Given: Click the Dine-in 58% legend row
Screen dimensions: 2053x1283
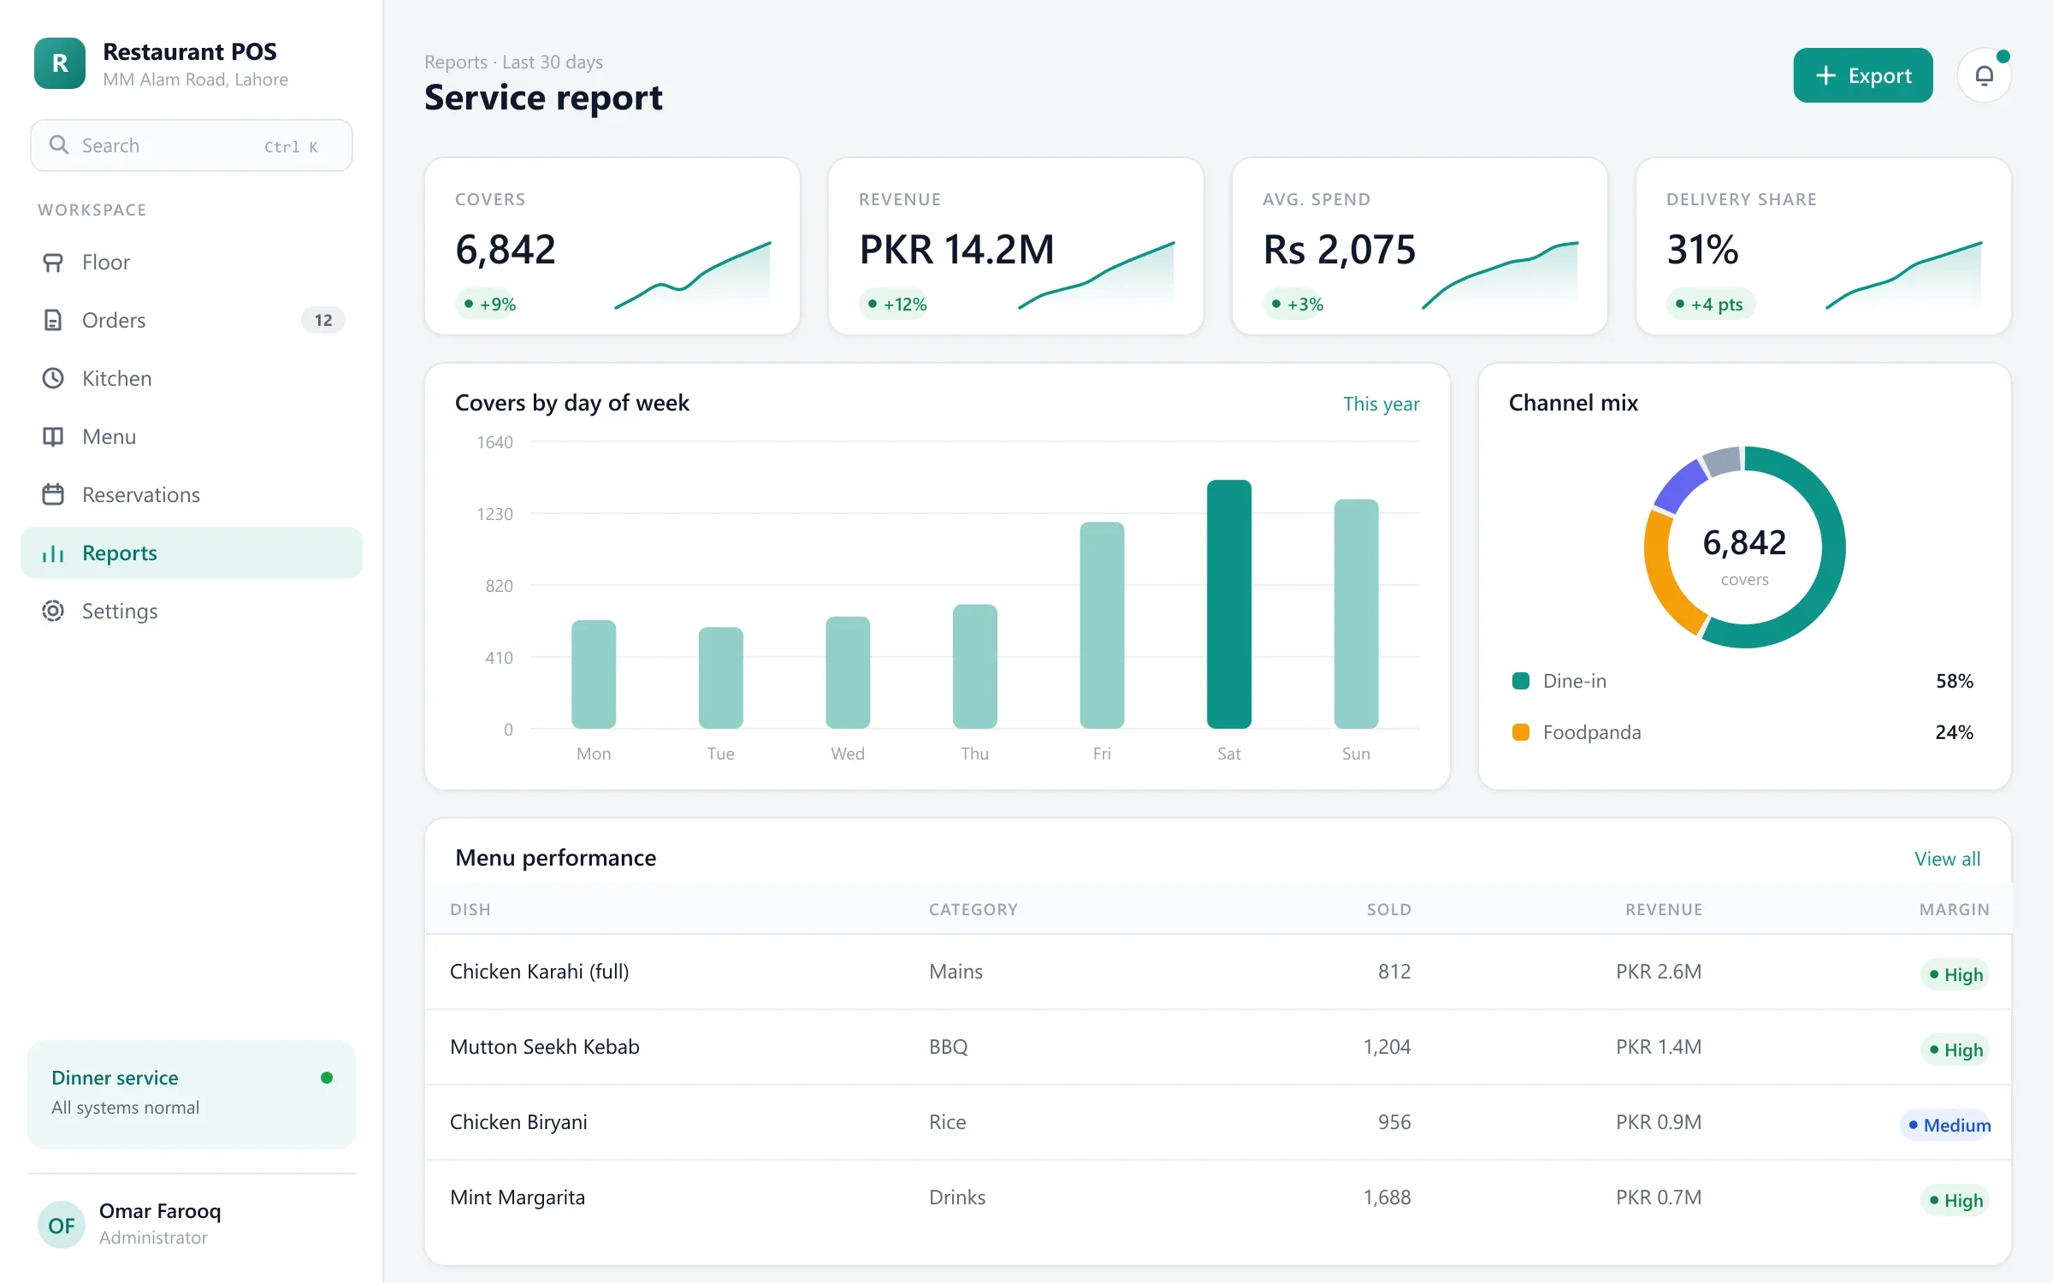Looking at the screenshot, I should tap(1742, 682).
